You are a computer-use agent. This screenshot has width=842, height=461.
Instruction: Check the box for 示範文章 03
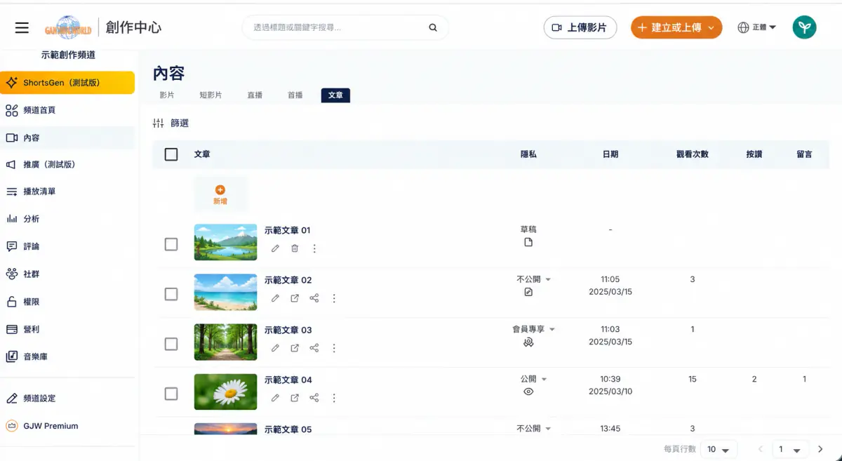click(x=171, y=344)
